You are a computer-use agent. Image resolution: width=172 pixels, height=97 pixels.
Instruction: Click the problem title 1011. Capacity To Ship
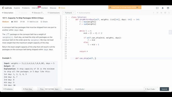[23, 18]
